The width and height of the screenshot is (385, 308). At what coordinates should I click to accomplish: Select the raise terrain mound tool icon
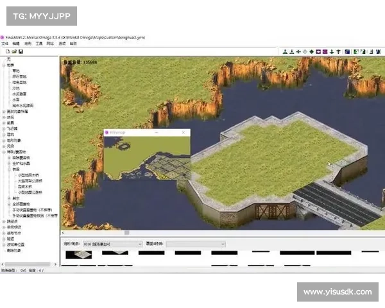pos(285,51)
